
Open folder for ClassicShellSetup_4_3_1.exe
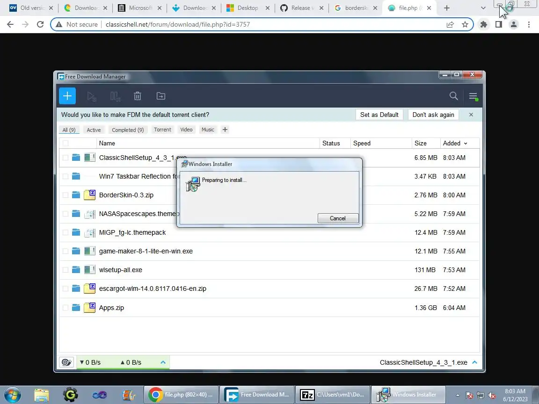[x=76, y=158]
